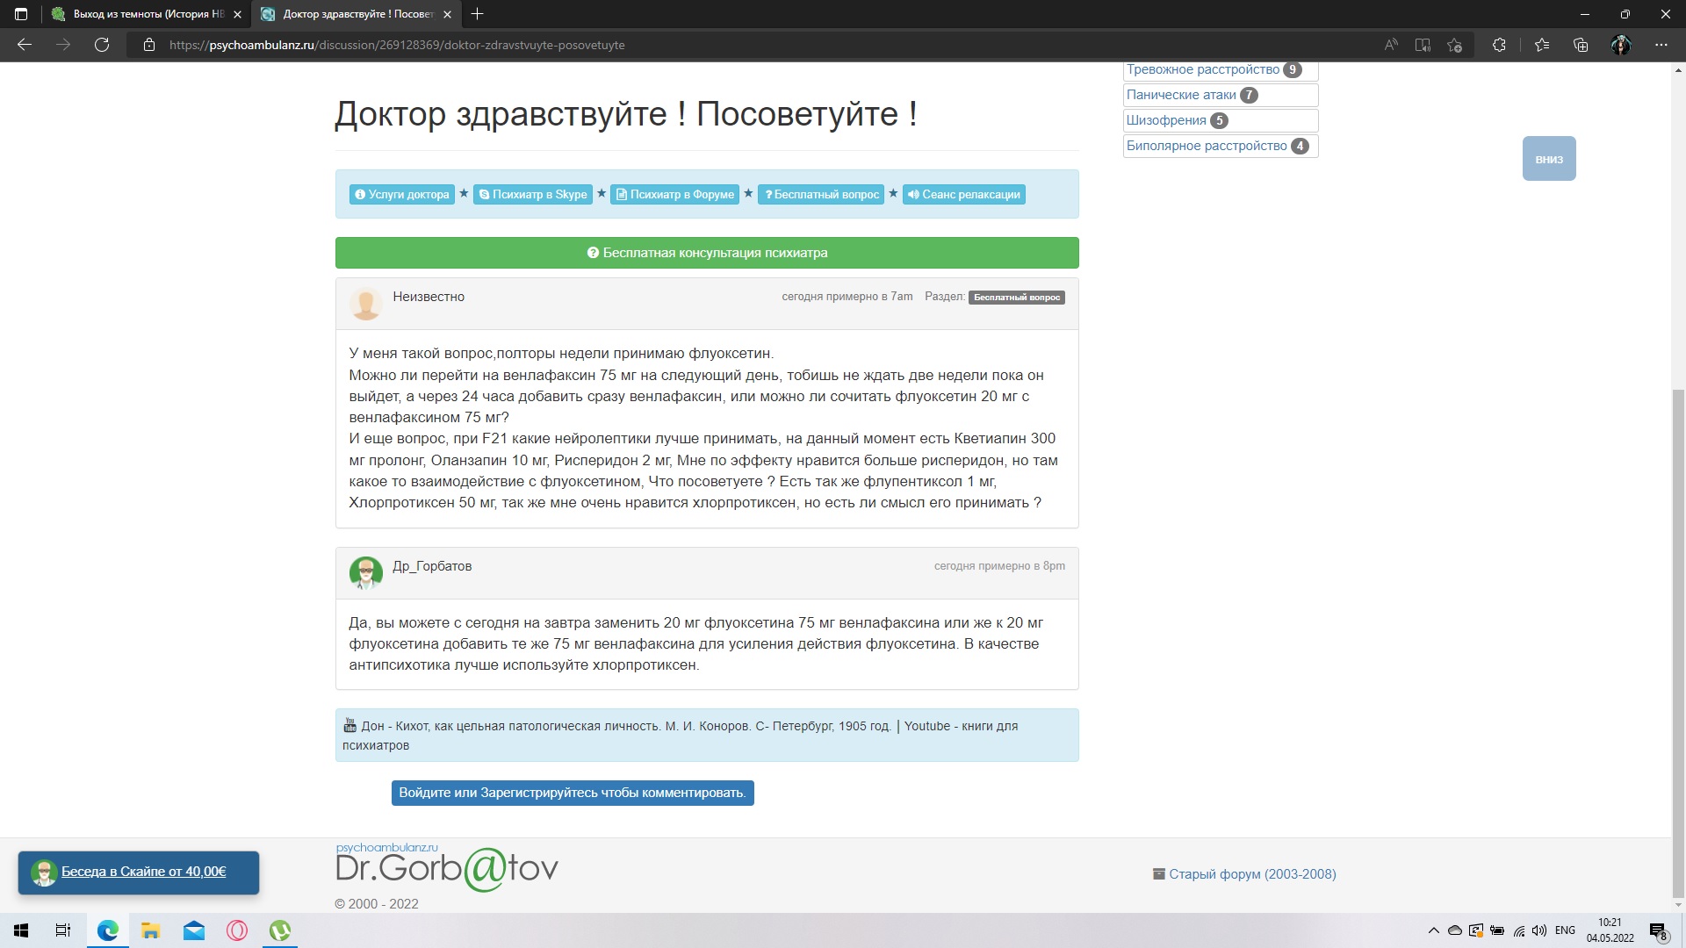Open "Панические атаки" category link
The height and width of the screenshot is (948, 1686).
tap(1181, 95)
